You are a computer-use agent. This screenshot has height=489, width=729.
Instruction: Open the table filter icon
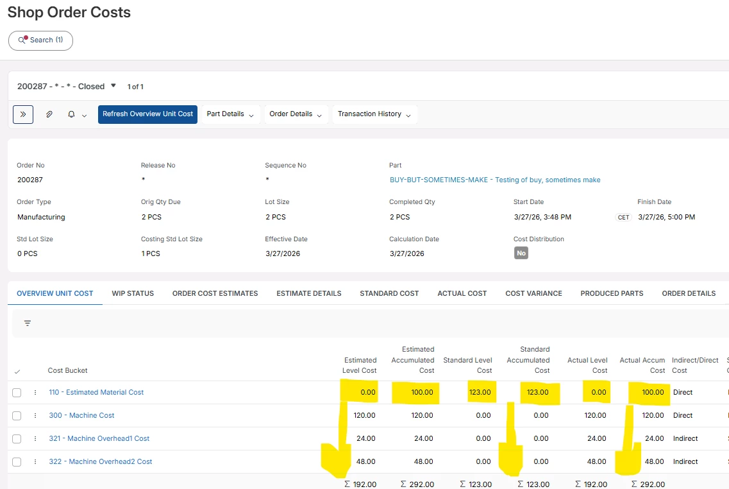click(x=28, y=323)
